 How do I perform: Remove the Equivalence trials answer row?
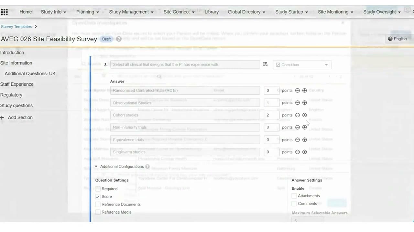[x=298, y=140]
